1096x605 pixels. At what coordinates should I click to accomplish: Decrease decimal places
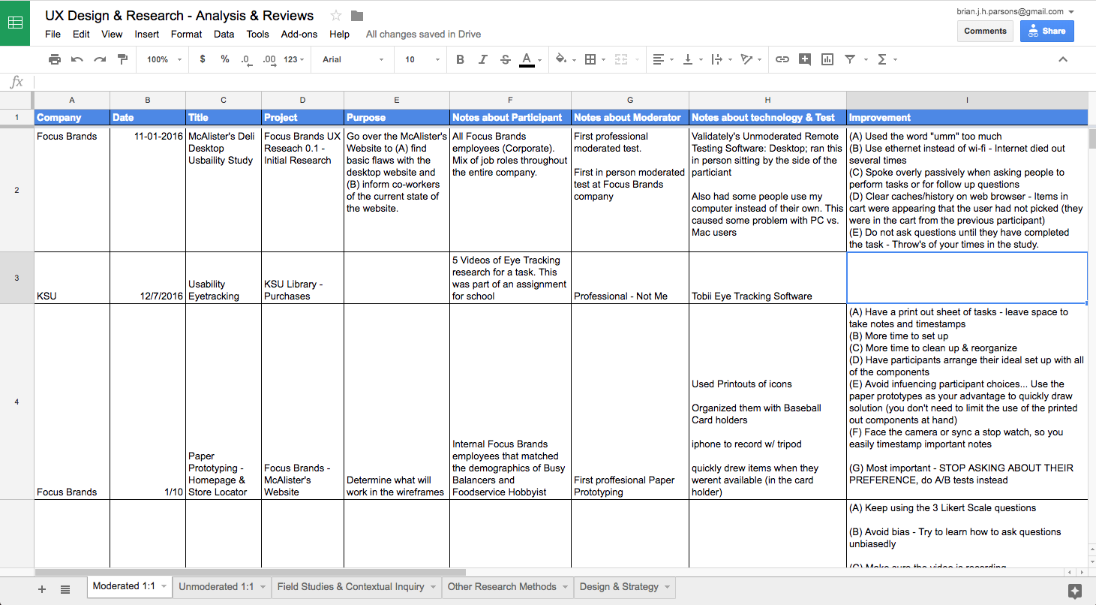click(246, 59)
